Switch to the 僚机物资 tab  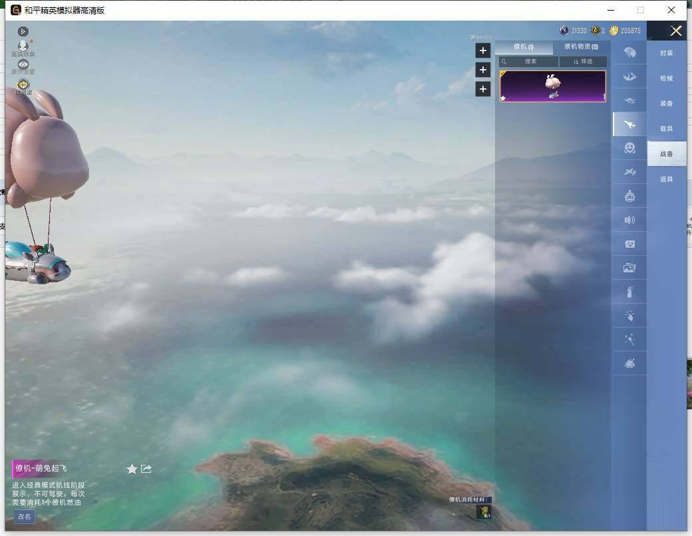(582, 46)
